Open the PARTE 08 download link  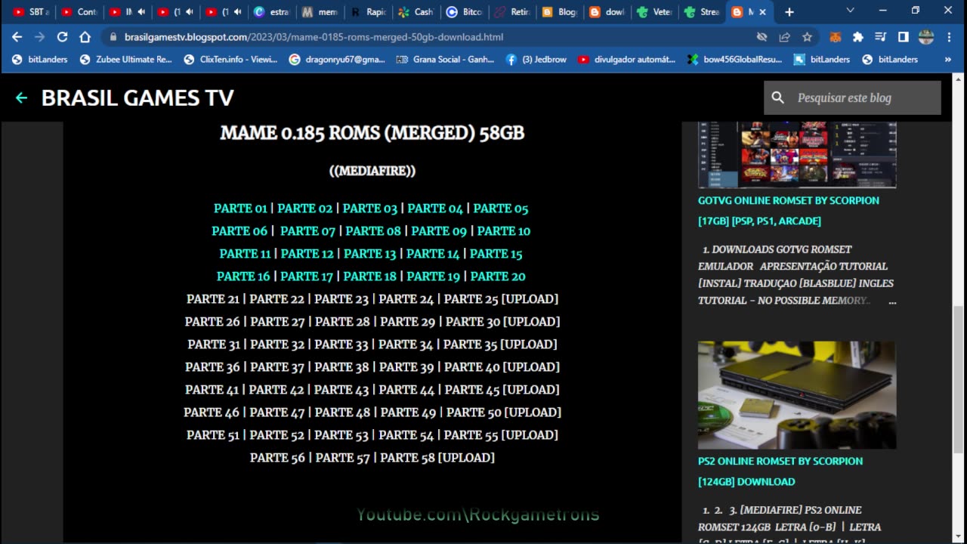[373, 231]
